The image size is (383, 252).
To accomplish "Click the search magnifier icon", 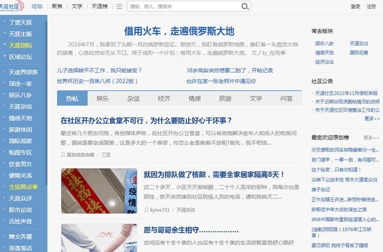I will pyautogui.click(x=245, y=7).
